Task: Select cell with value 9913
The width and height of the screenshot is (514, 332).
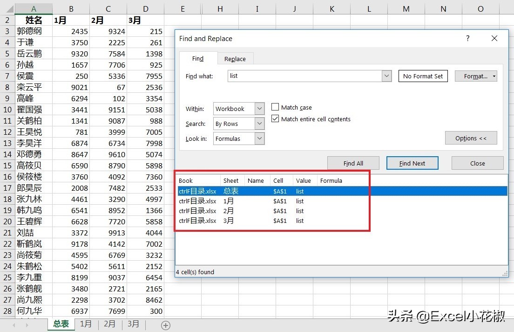Action: click(108, 233)
